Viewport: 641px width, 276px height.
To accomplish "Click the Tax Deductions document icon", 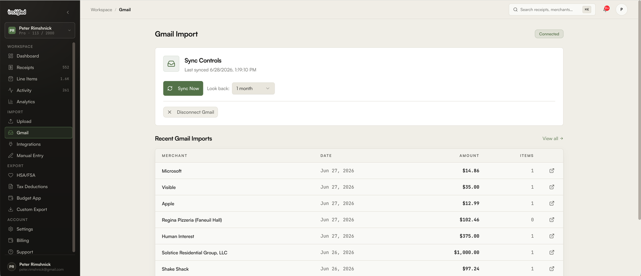I will (11, 187).
